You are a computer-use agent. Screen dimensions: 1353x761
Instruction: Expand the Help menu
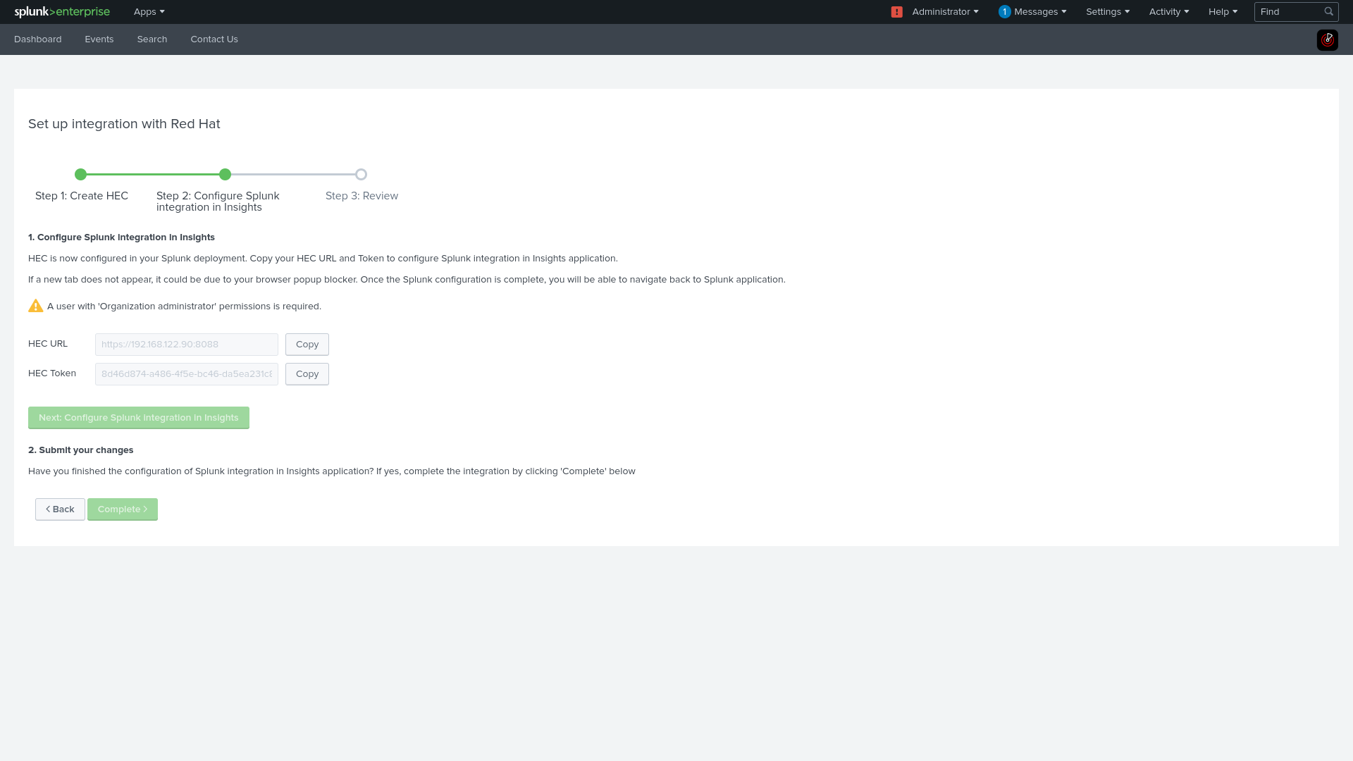pos(1223,12)
